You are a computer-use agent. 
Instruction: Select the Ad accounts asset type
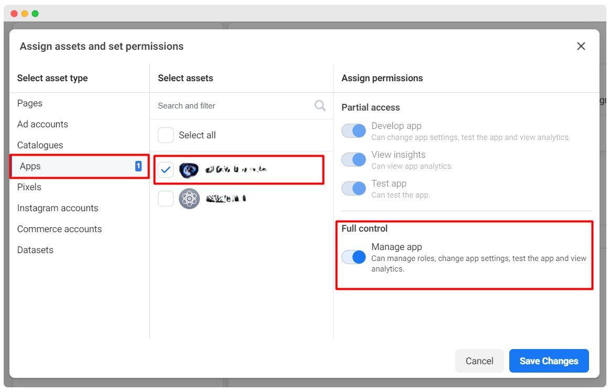click(x=42, y=124)
